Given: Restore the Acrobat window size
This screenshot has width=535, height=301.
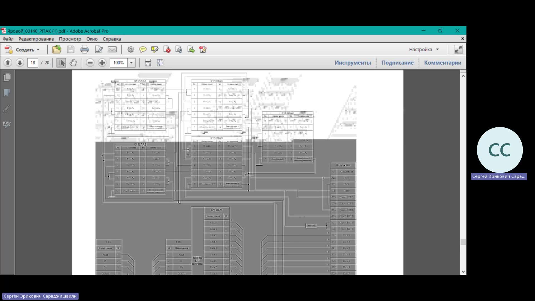Looking at the screenshot, I should tap(440, 31).
